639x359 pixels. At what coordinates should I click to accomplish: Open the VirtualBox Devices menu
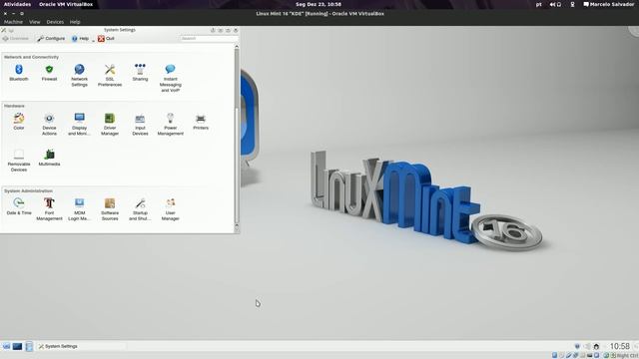55,22
